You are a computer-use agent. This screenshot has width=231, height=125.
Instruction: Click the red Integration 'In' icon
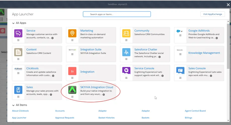point(72,71)
